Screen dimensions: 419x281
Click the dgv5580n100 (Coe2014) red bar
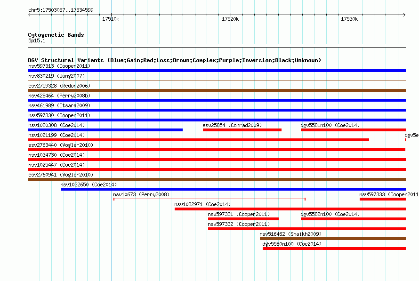coord(334,249)
